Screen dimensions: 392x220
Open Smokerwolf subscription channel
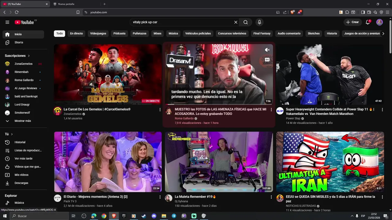point(23,113)
